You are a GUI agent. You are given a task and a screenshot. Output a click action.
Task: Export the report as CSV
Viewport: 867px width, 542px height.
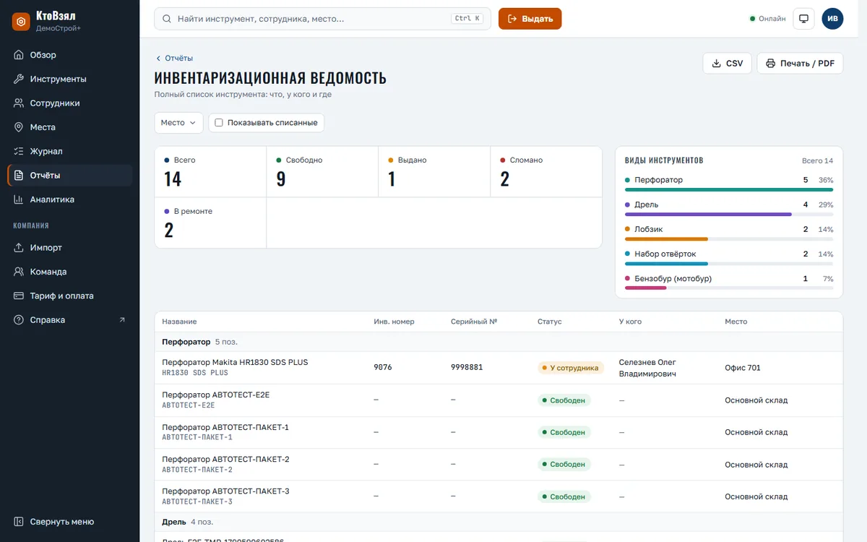click(728, 64)
